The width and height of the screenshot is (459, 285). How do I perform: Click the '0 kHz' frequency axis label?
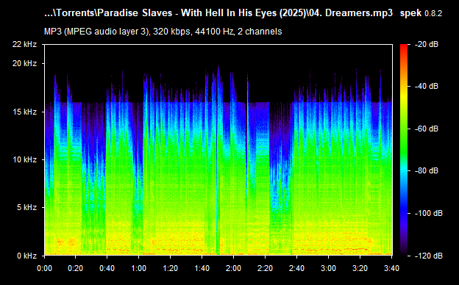26,256
